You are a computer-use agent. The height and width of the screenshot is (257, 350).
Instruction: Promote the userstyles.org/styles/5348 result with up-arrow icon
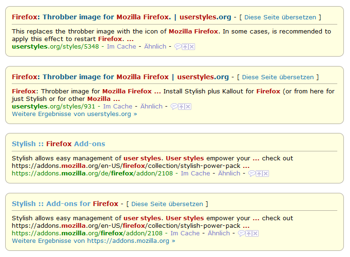(x=185, y=47)
